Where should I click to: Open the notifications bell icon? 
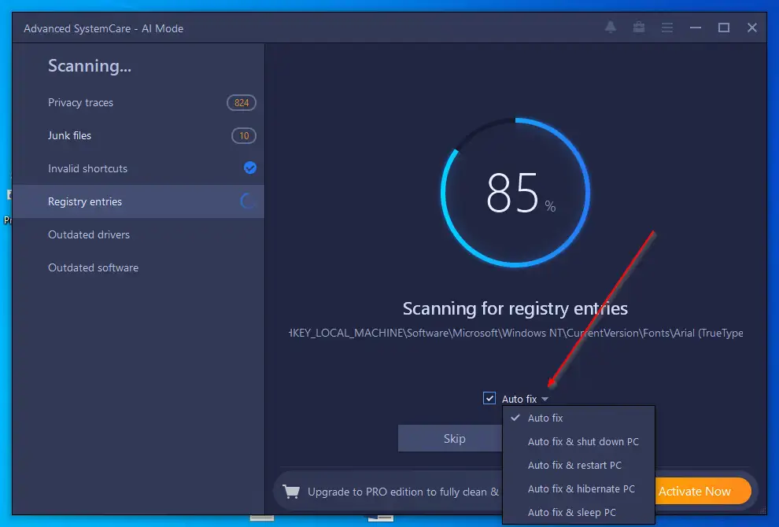pos(610,28)
